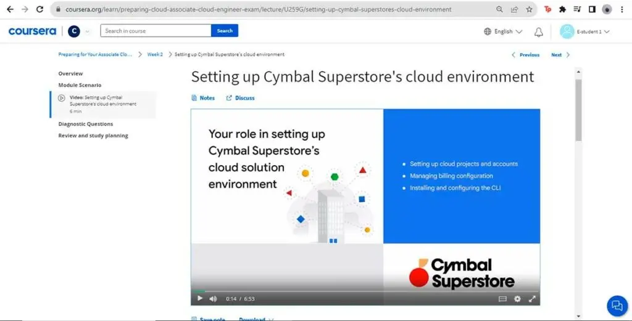Toggle the browser side panel icon
The width and height of the screenshot is (632, 321).
click(592, 9)
